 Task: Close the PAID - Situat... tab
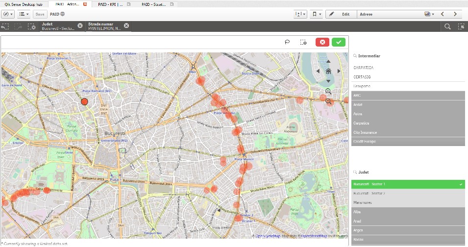(172, 4)
